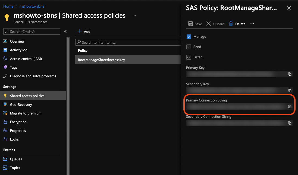
Task: Click Add label to create policy
Action: coord(87,31)
